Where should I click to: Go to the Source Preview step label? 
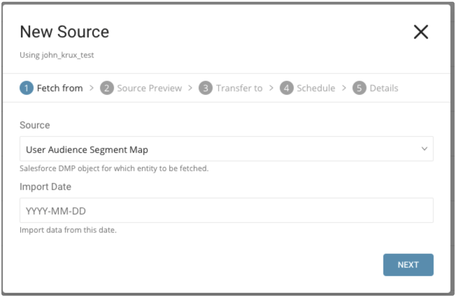tap(149, 88)
